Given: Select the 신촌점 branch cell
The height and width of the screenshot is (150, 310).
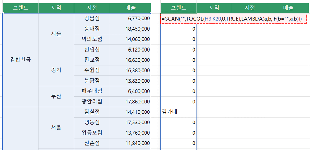Looking at the screenshot, I should [92, 143].
